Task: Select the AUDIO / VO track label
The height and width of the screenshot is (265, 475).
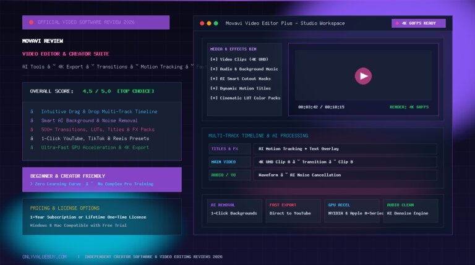Action: pyautogui.click(x=229, y=175)
